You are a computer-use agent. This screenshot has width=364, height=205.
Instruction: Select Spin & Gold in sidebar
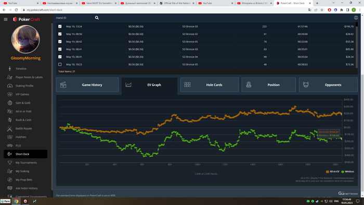click(23, 103)
